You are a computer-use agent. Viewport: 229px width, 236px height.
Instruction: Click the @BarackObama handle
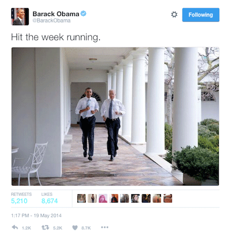(51, 20)
